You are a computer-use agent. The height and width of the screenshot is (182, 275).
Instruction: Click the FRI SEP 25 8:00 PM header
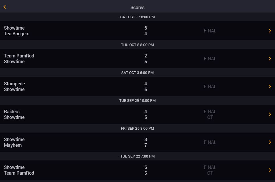pos(137,129)
